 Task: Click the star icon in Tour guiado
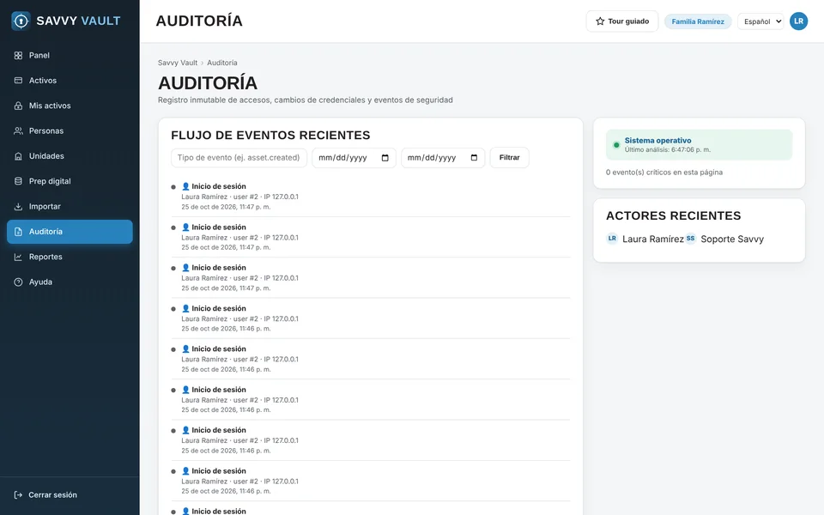click(x=600, y=21)
